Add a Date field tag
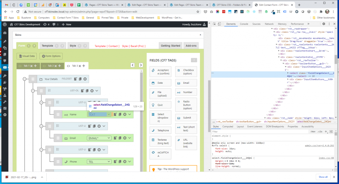The image size is (339, 184). pyautogui.click(x=160, y=83)
